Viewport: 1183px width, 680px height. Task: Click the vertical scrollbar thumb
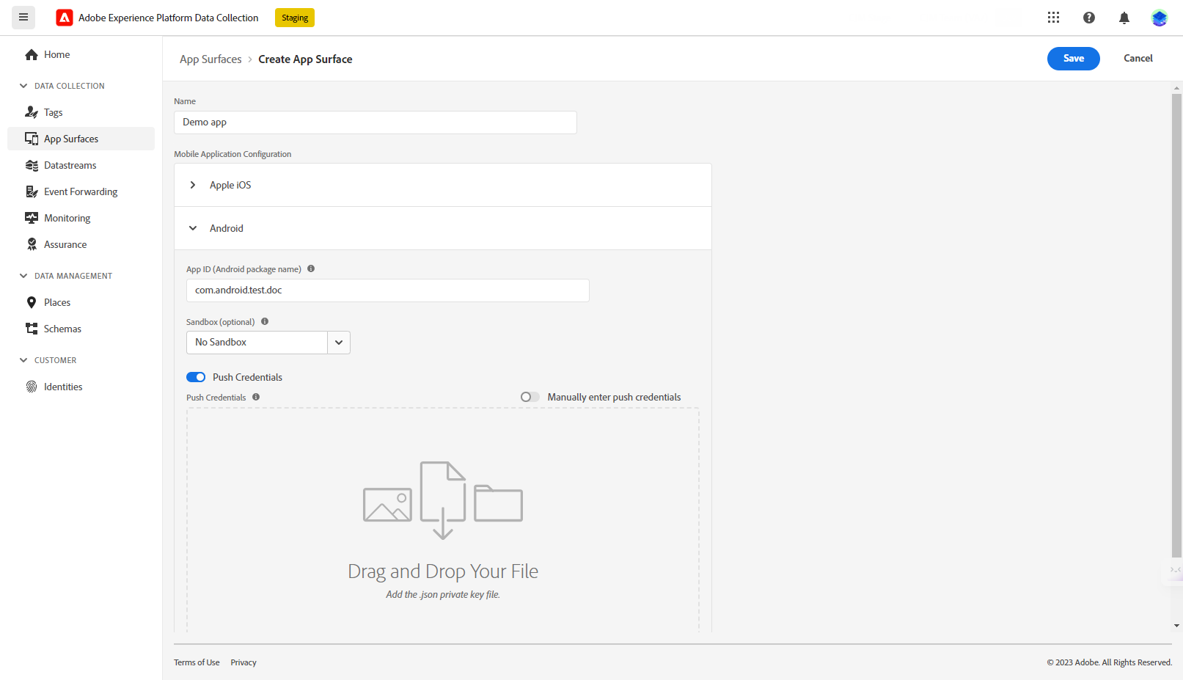point(1177,326)
